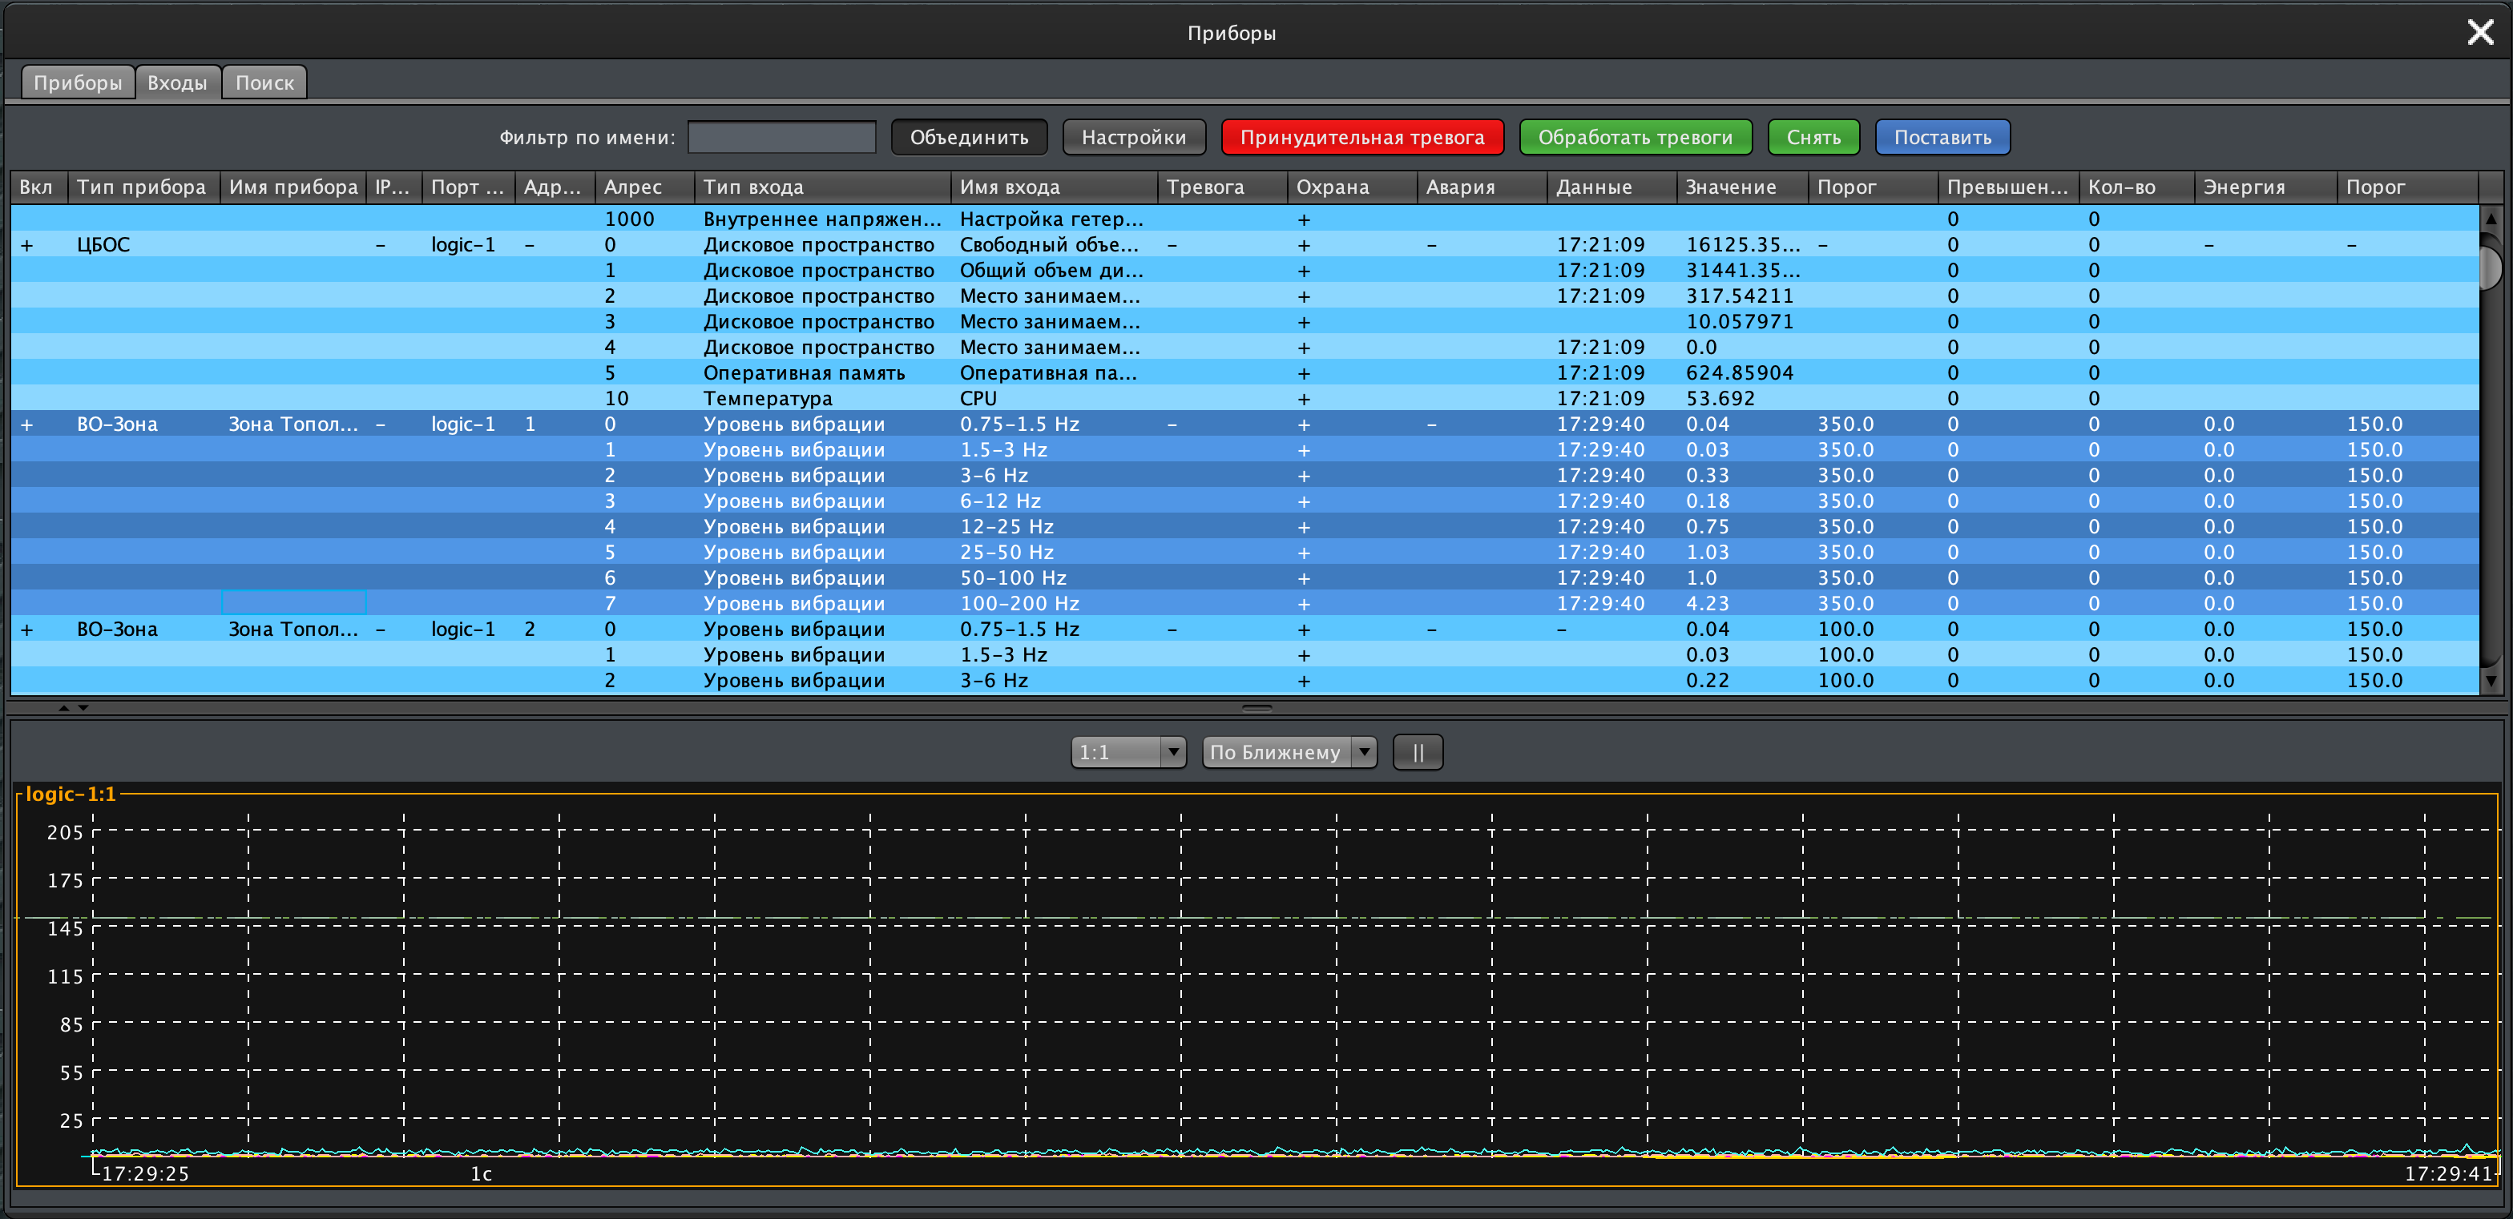The width and height of the screenshot is (2513, 1219).
Task: Click the Фильтр по имени input field
Action: pos(781,138)
